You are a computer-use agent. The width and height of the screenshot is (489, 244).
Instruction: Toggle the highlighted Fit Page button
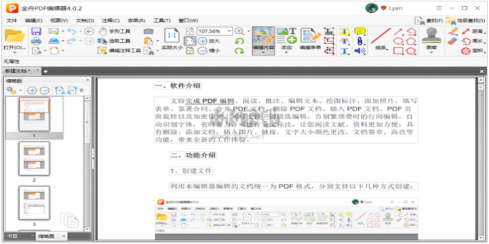(189, 41)
